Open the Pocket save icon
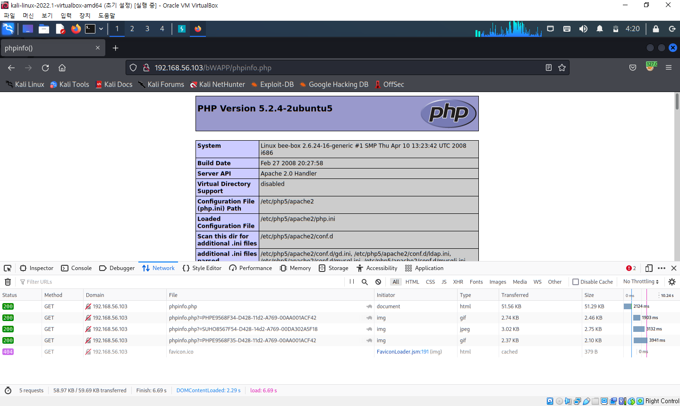 633,68
